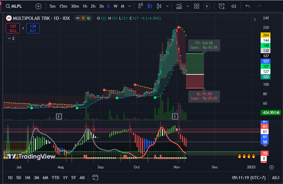Select the 2h interval

(x=93, y=6)
